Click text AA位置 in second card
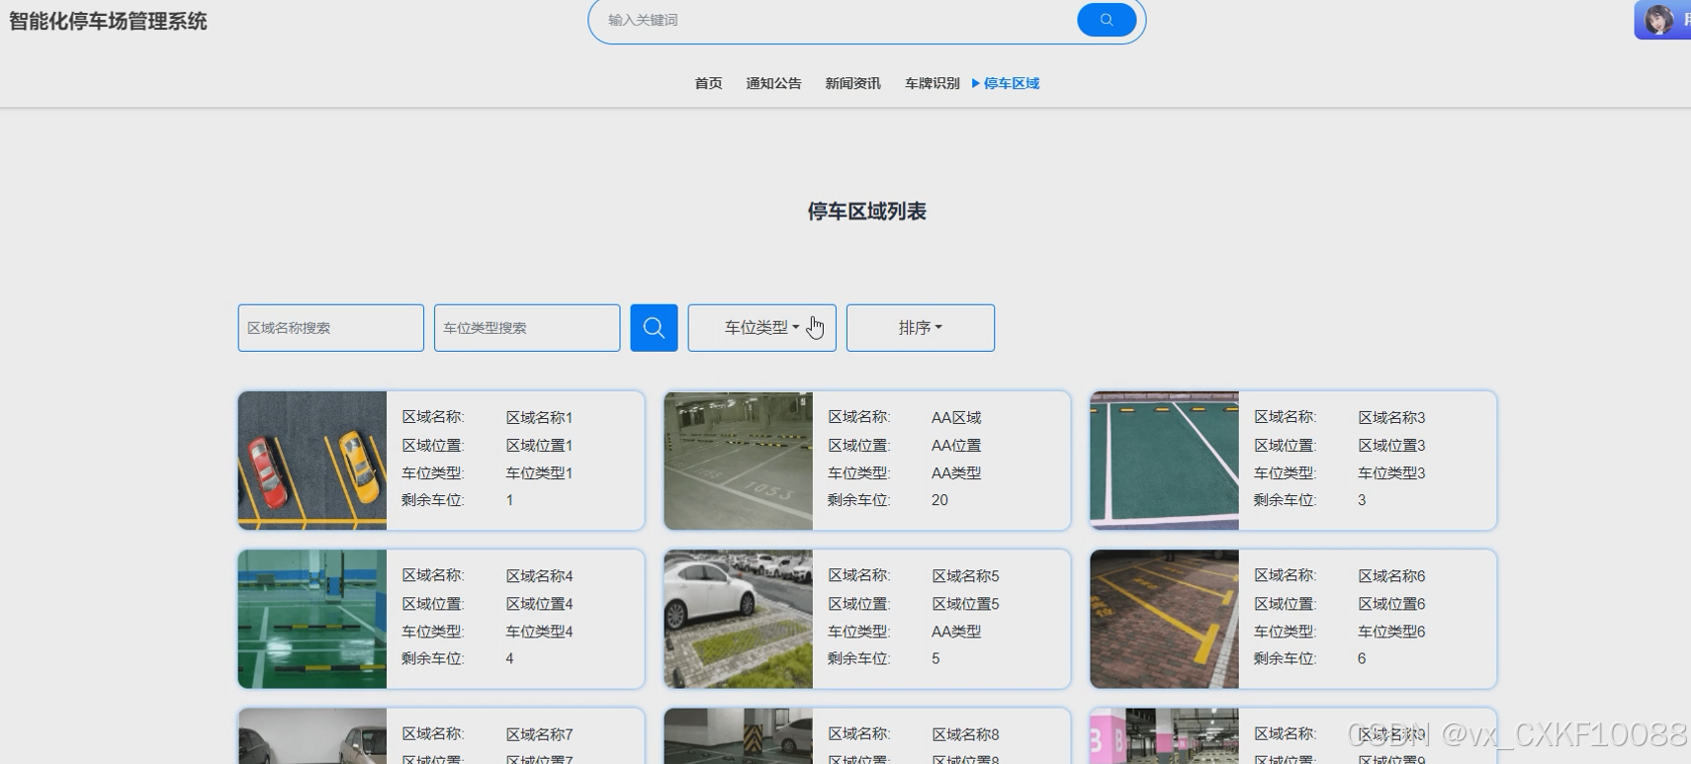 click(956, 445)
